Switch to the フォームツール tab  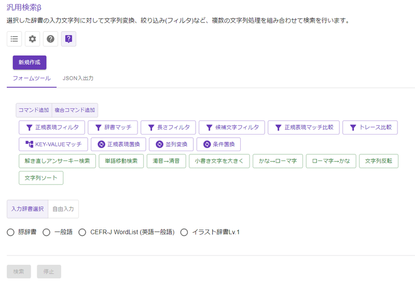[x=32, y=78]
